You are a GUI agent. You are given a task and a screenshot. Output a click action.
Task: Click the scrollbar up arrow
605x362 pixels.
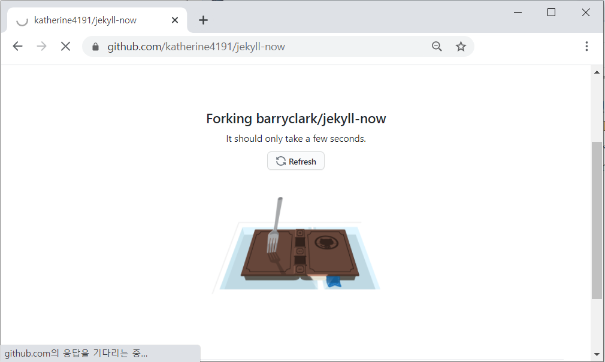coord(597,72)
